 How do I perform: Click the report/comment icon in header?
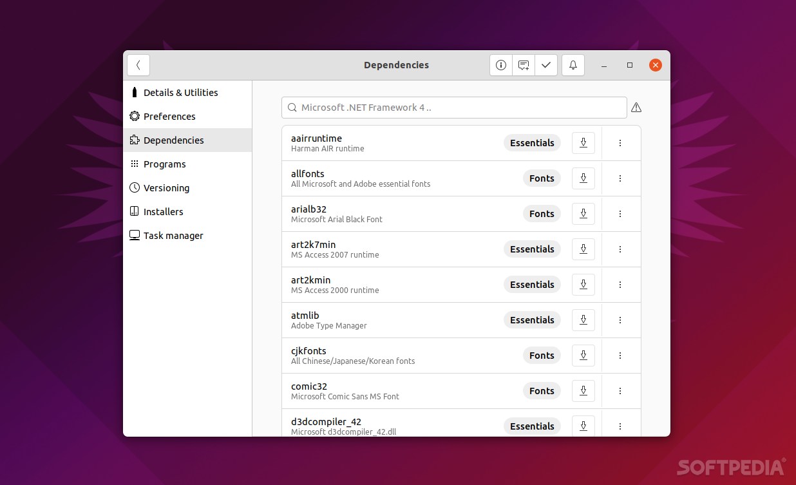(524, 65)
